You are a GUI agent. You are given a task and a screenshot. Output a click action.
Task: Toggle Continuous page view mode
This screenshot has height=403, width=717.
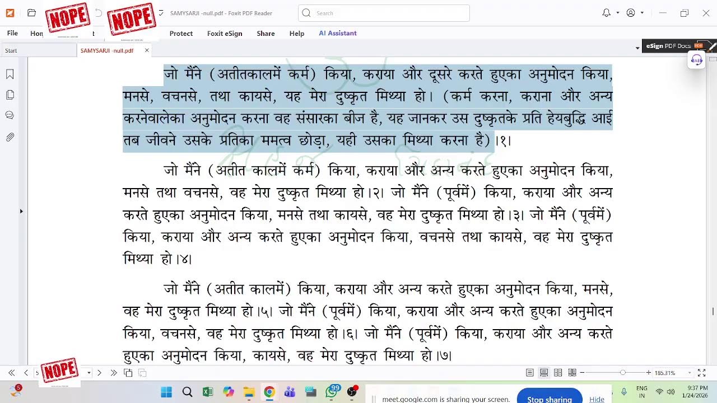point(544,373)
